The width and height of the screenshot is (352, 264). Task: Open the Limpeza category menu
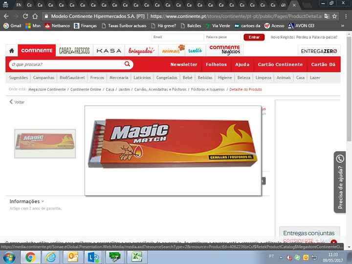(264, 78)
